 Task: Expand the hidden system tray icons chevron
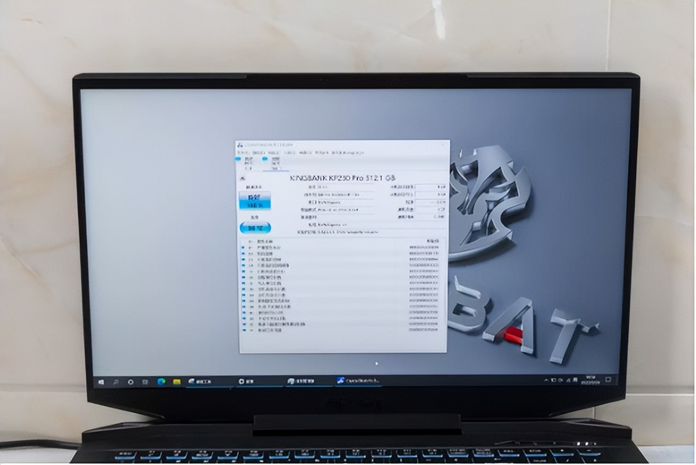(546, 380)
